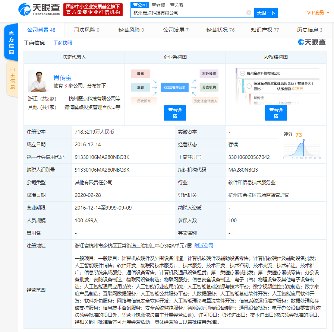334x332 pixels.
Task: Click the 附近公司 link beside address
Action: pos(204,246)
